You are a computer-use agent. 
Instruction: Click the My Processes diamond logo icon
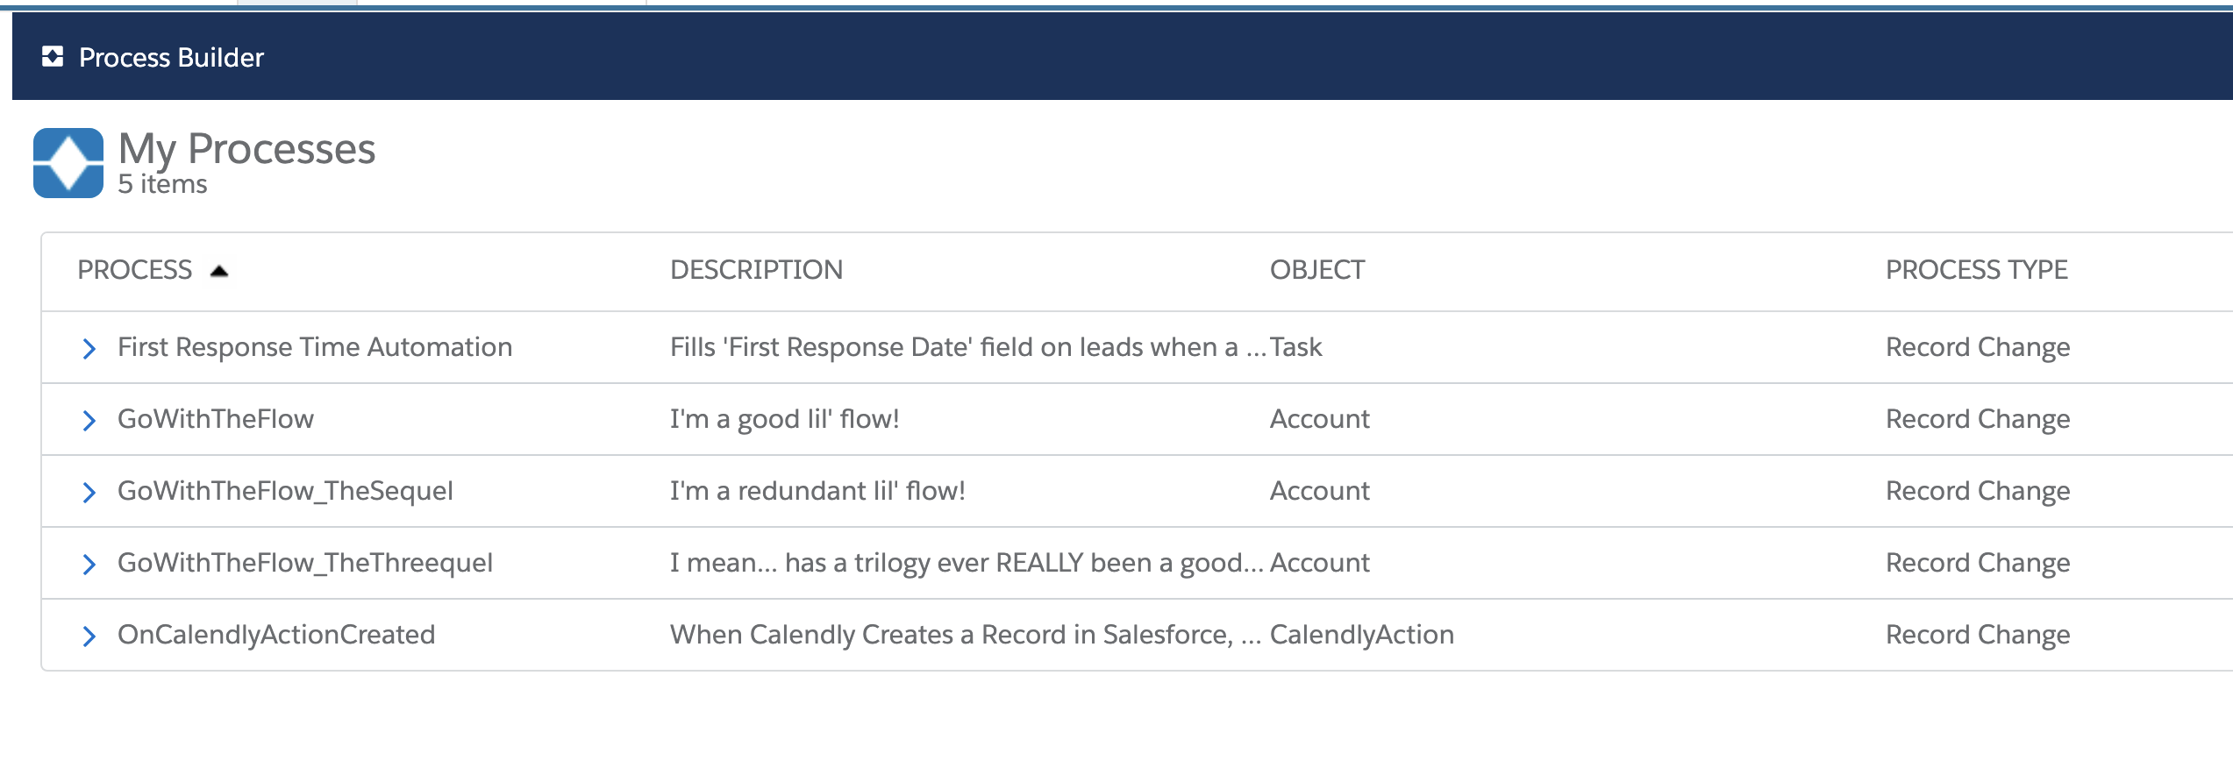pos(68,163)
